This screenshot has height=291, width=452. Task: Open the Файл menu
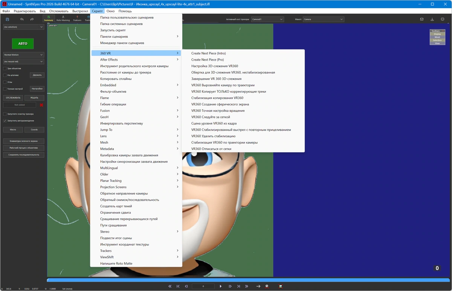[x=6, y=11]
